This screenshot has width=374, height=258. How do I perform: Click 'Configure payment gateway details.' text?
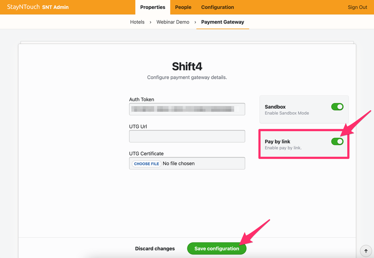point(187,77)
